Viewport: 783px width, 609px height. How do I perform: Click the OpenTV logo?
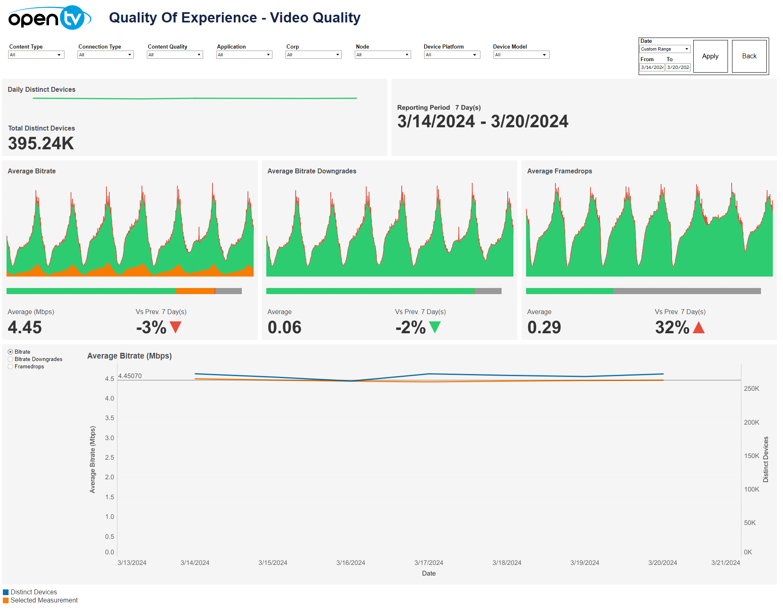pos(50,18)
